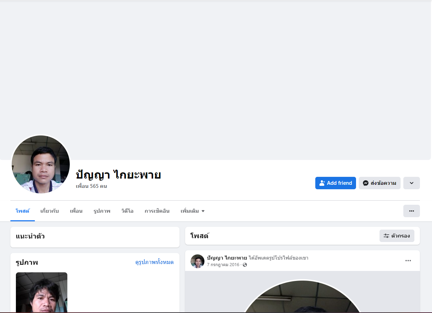Open the three-dots menu in tab bar
Image resolution: width=432 pixels, height=313 pixels.
[x=412, y=211]
